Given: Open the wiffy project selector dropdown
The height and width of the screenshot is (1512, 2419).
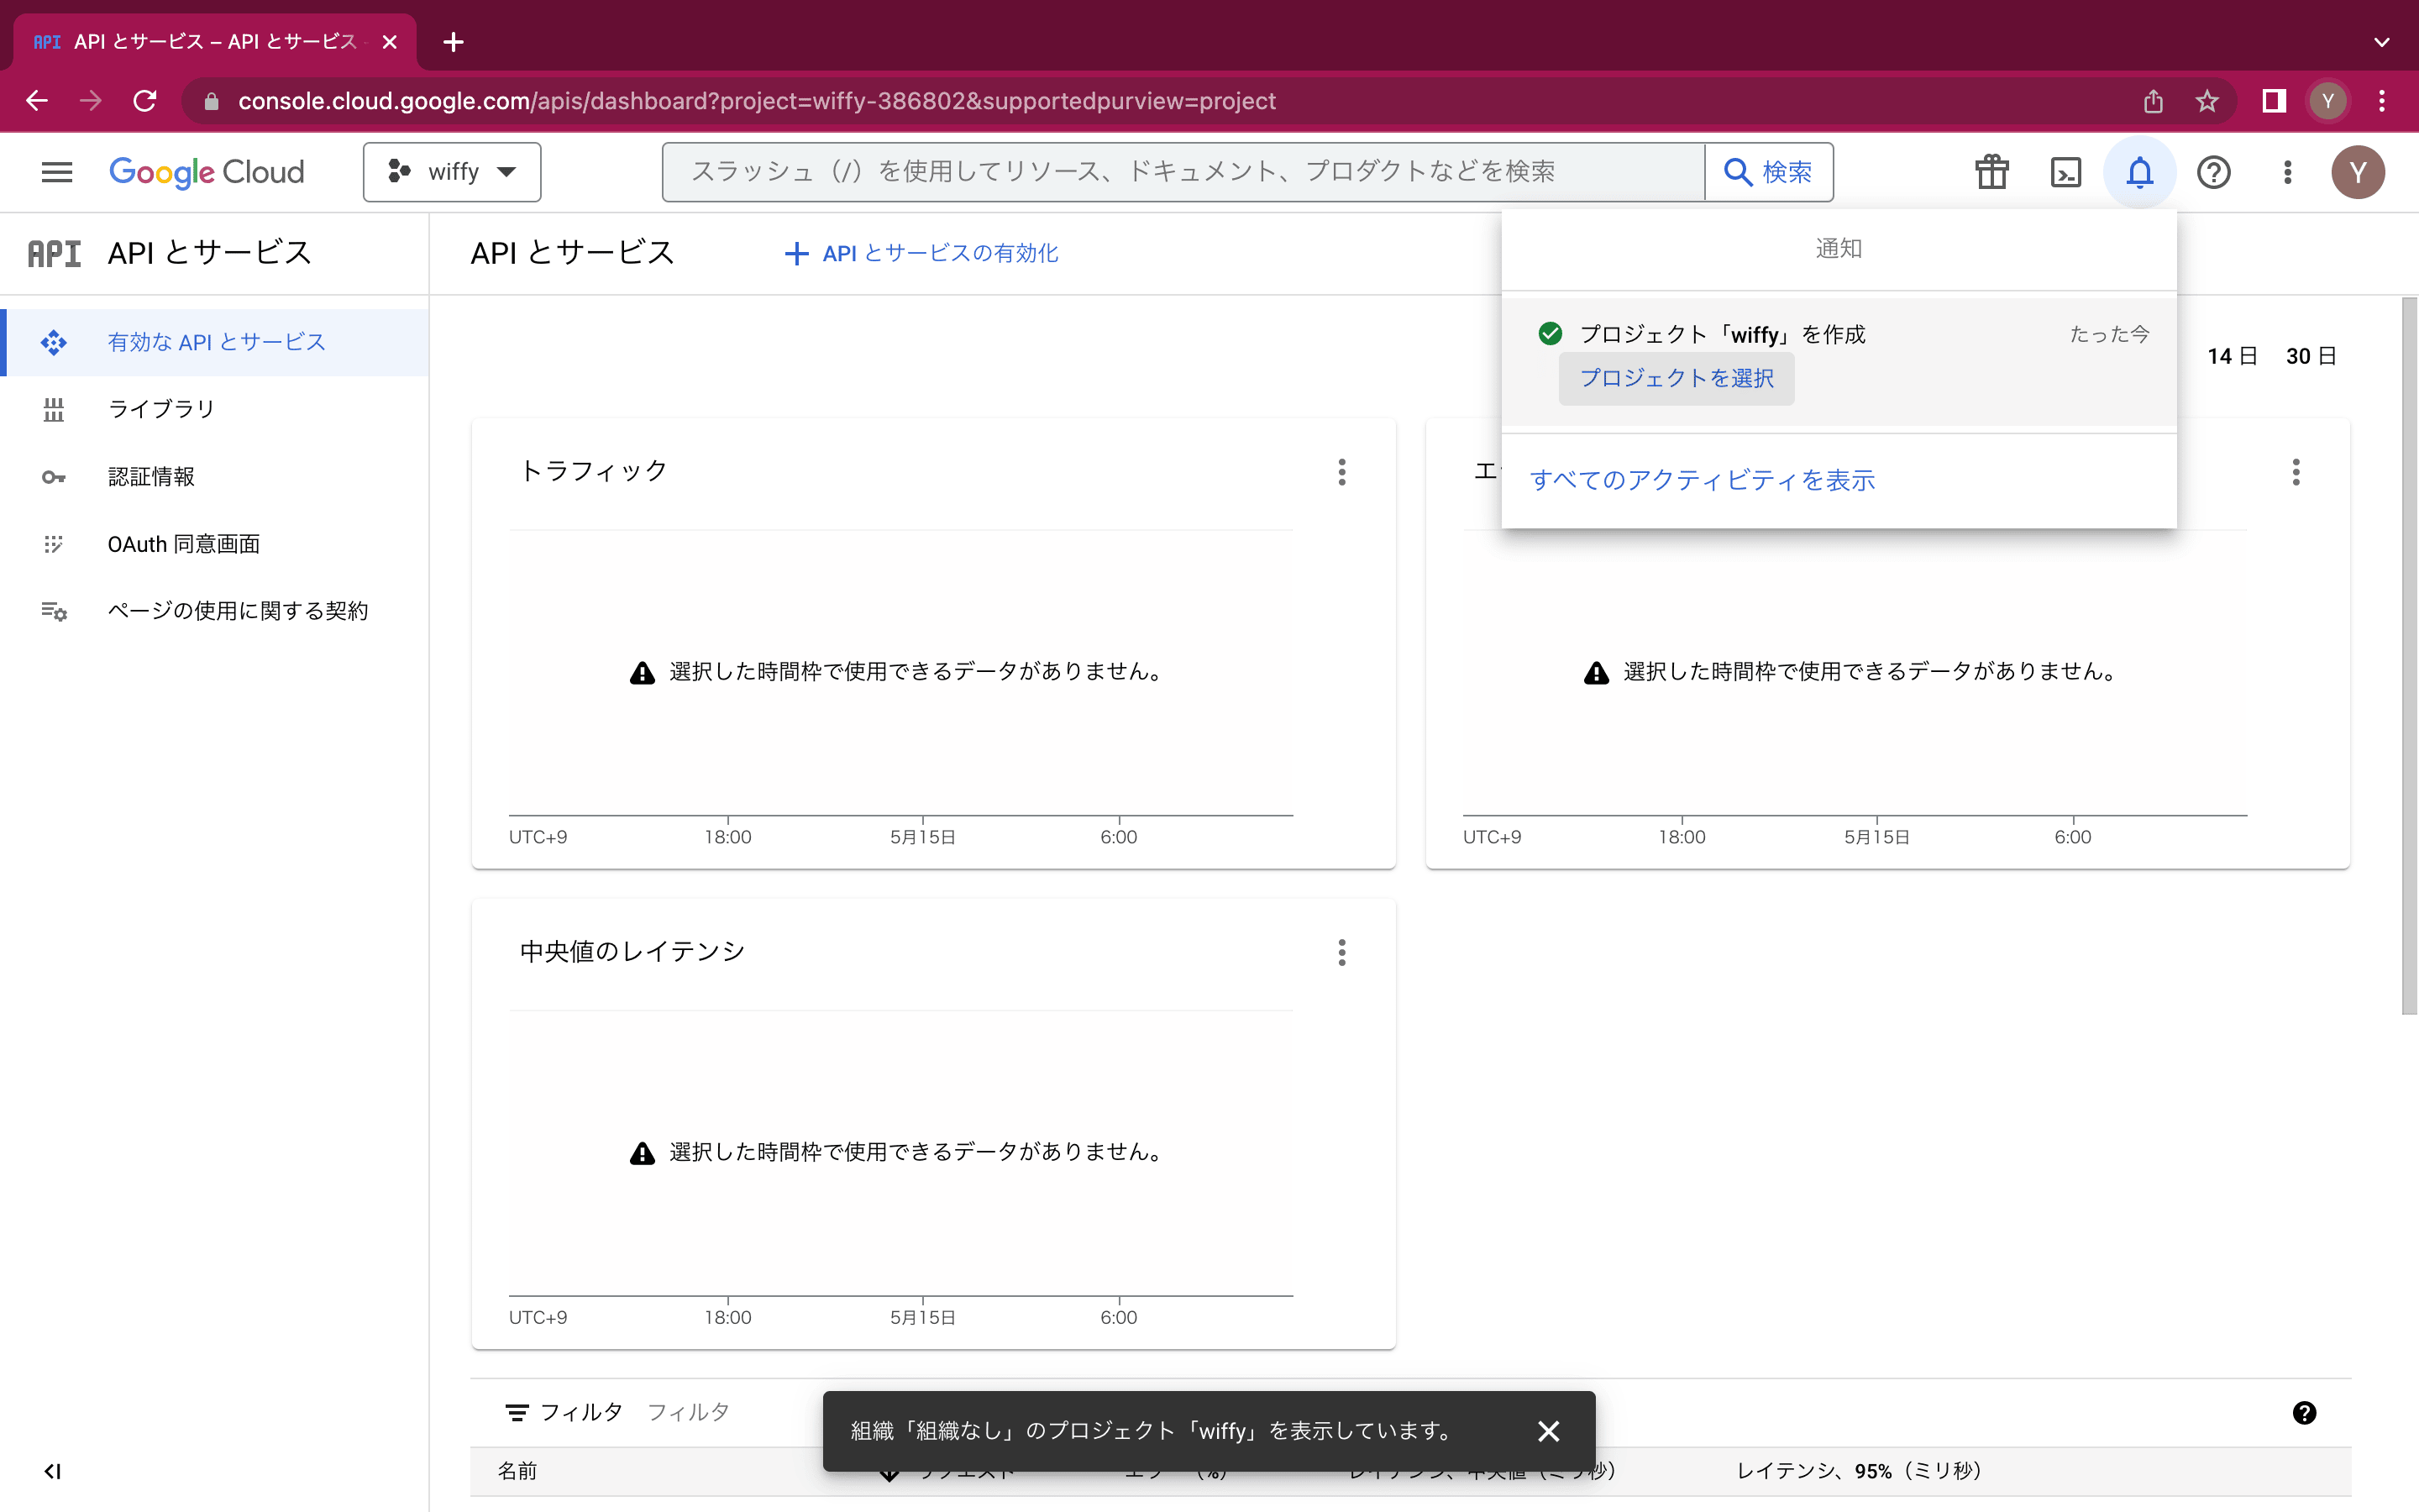Looking at the screenshot, I should pyautogui.click(x=452, y=172).
